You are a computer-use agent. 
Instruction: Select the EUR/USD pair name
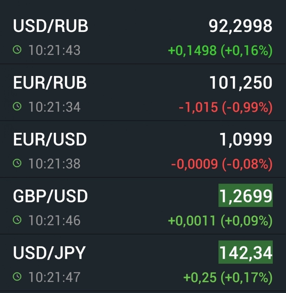click(x=50, y=140)
